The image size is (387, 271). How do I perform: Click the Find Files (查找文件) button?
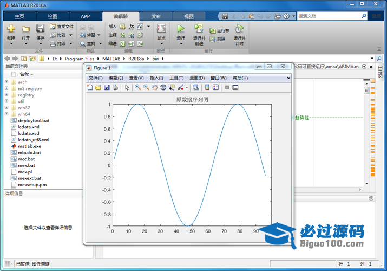(61, 26)
